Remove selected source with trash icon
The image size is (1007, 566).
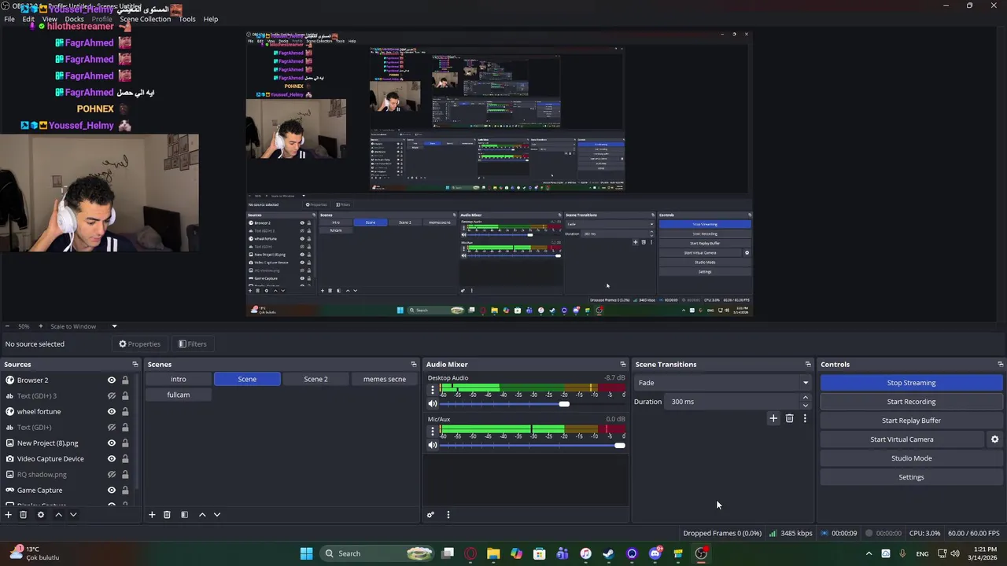click(24, 515)
